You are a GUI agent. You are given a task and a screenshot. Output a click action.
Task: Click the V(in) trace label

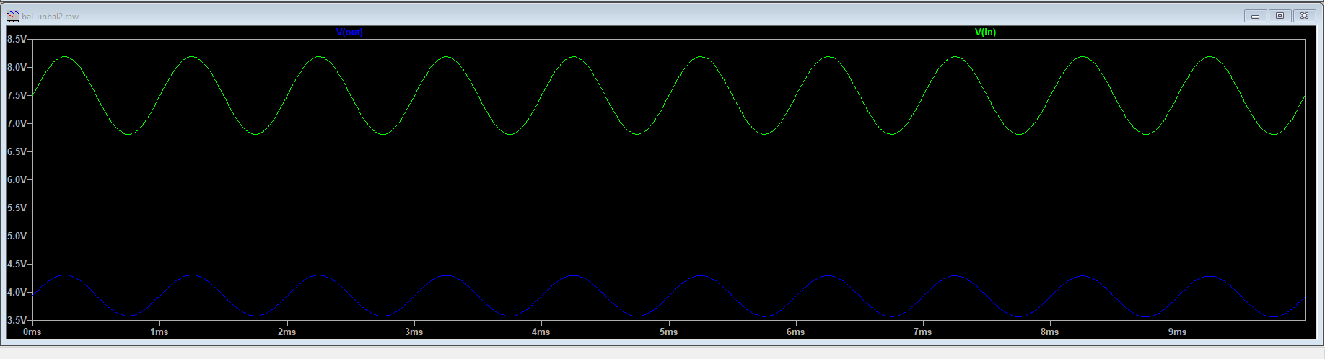[985, 32]
